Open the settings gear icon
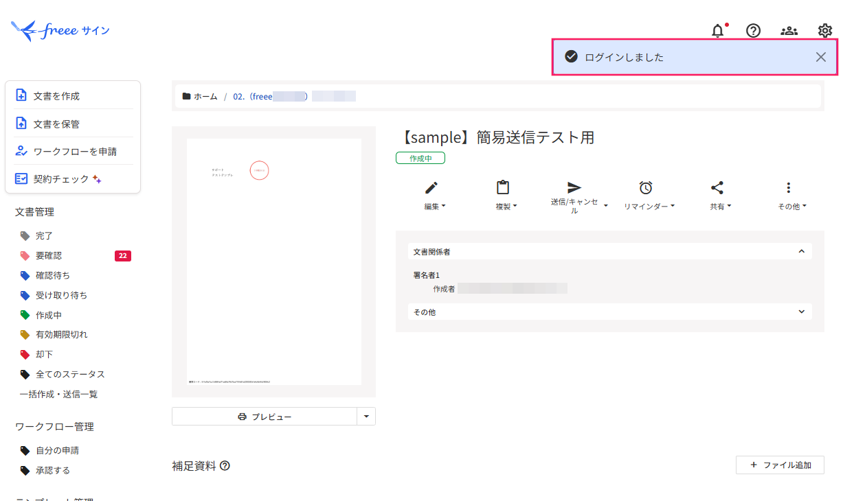The width and height of the screenshot is (843, 501). click(825, 31)
